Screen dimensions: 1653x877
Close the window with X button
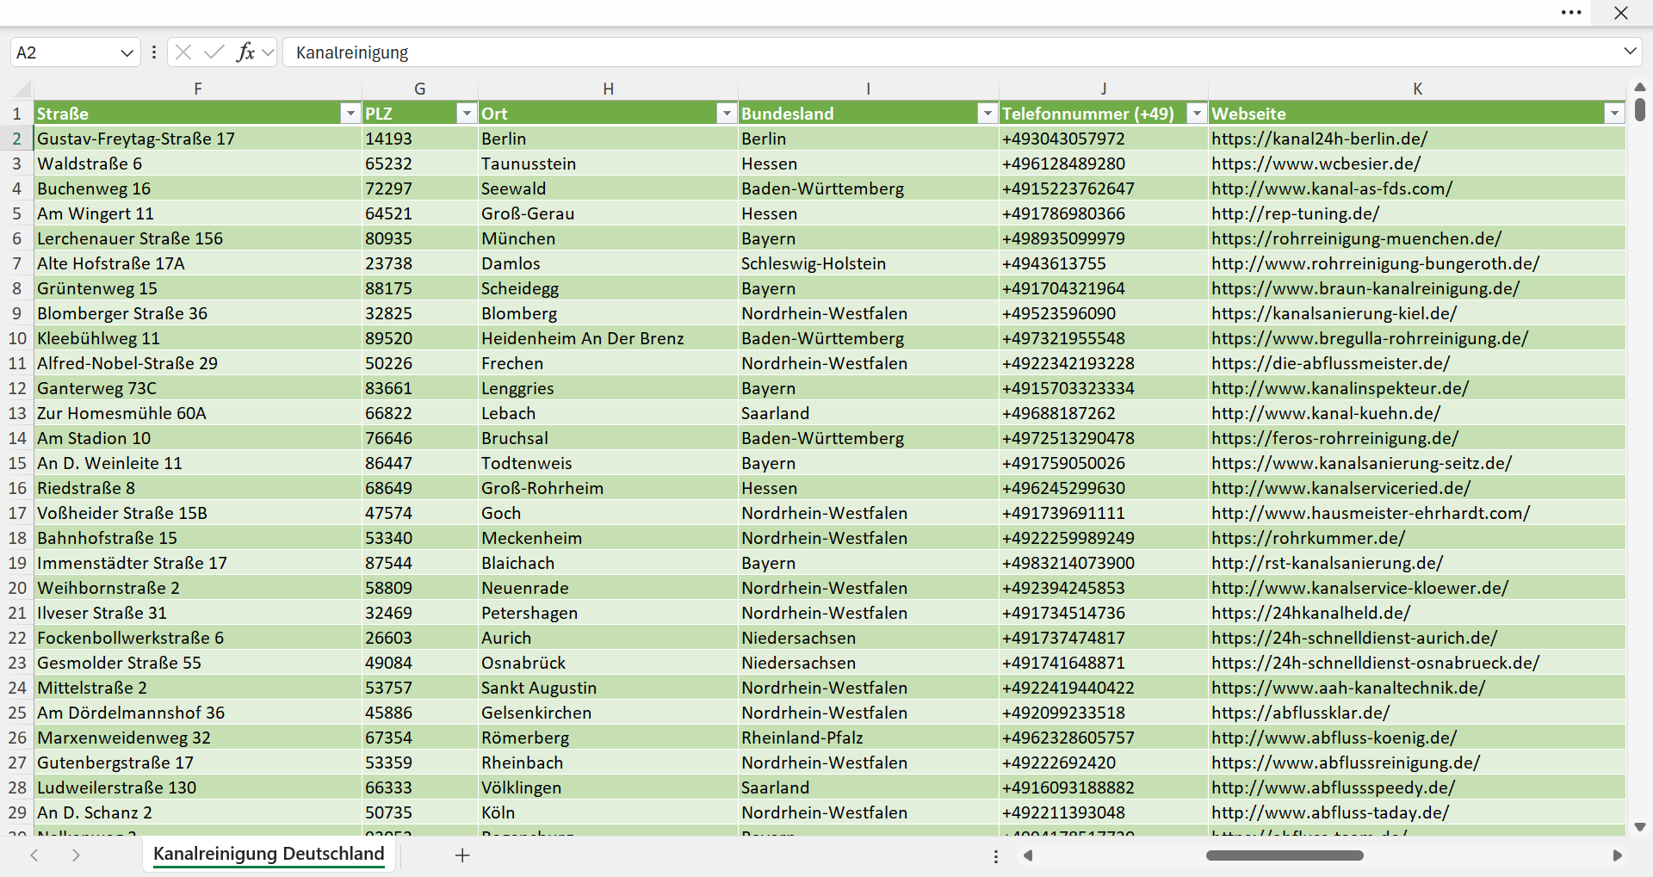tap(1621, 13)
